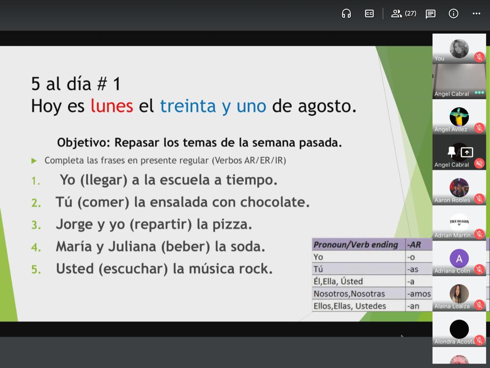Open meeting details info icon
This screenshot has width=490, height=368.
[x=453, y=13]
